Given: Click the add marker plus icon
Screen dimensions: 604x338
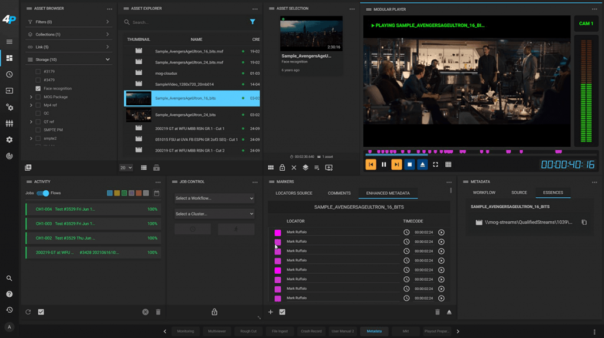Looking at the screenshot, I should pos(271,312).
